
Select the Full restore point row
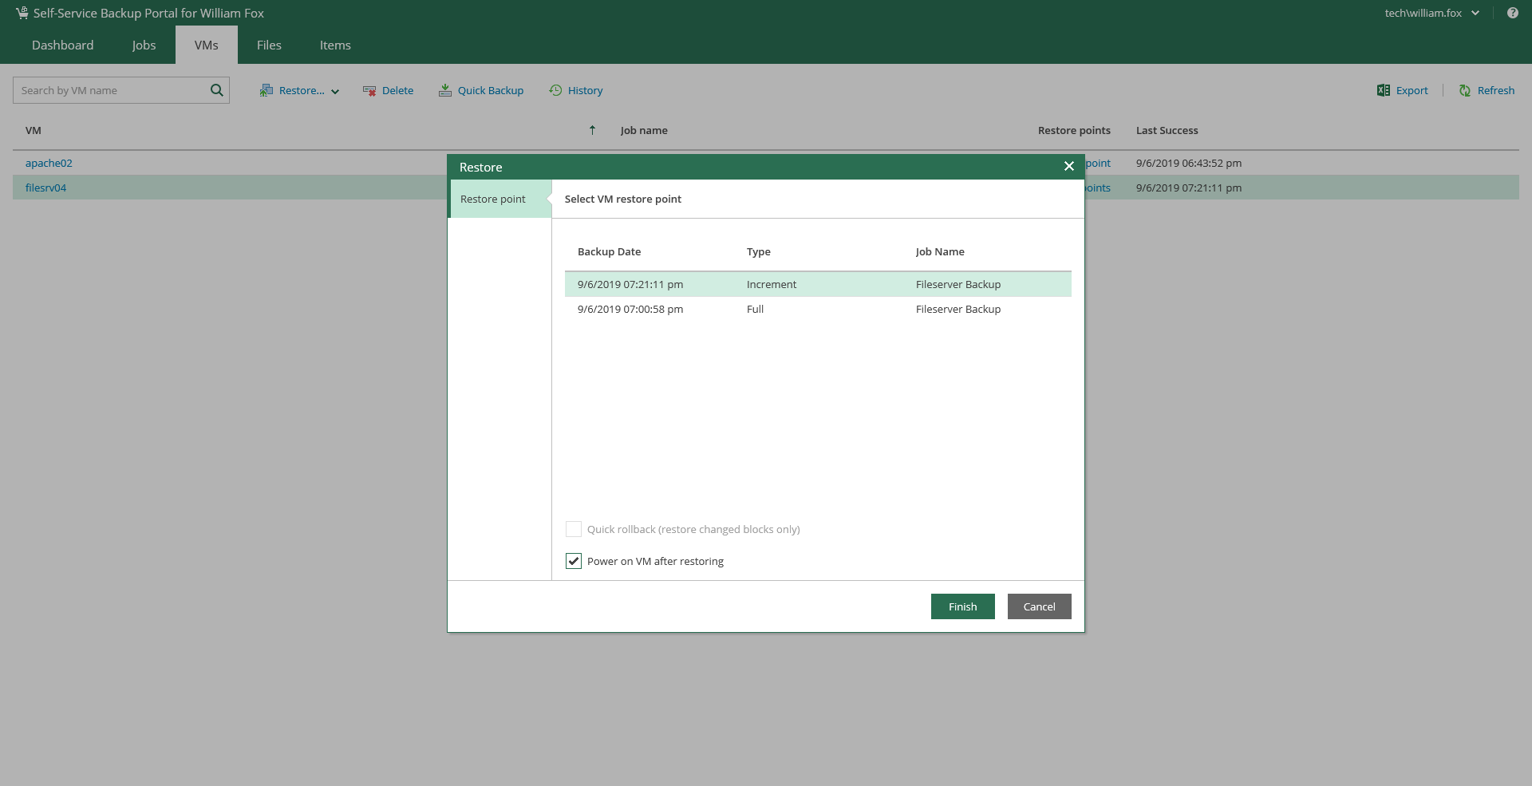818,309
